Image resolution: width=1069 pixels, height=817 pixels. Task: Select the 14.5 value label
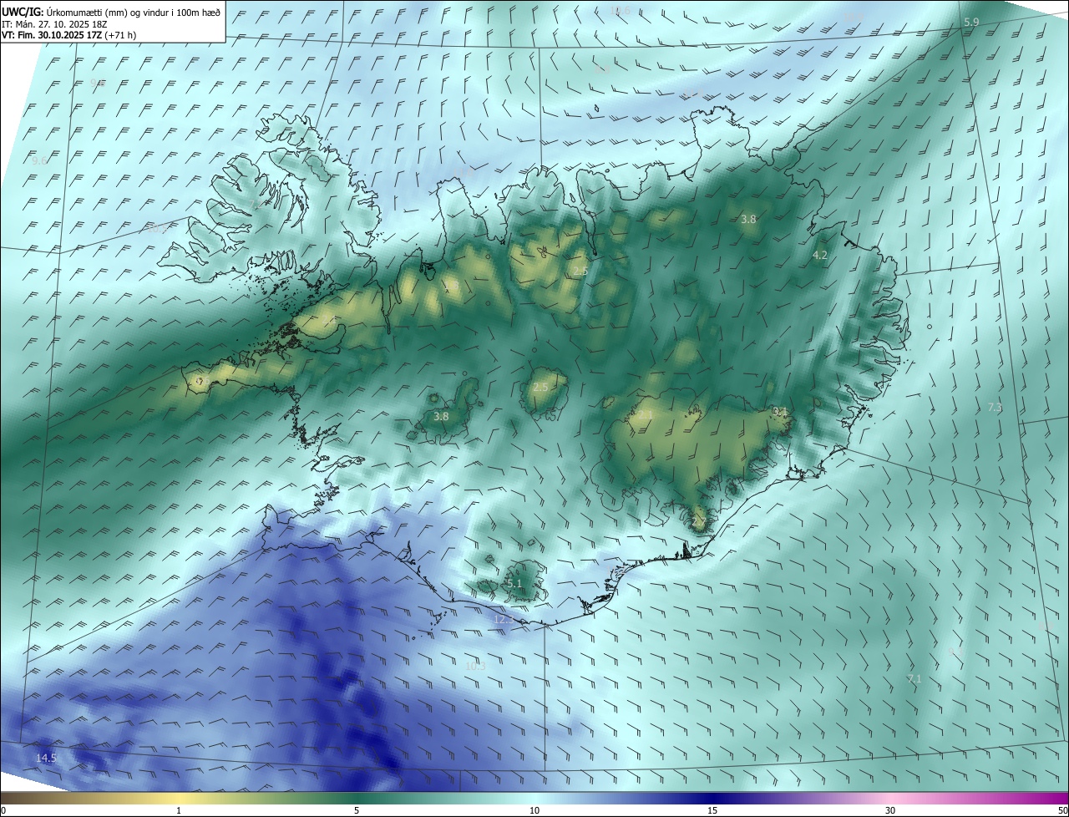click(x=46, y=758)
